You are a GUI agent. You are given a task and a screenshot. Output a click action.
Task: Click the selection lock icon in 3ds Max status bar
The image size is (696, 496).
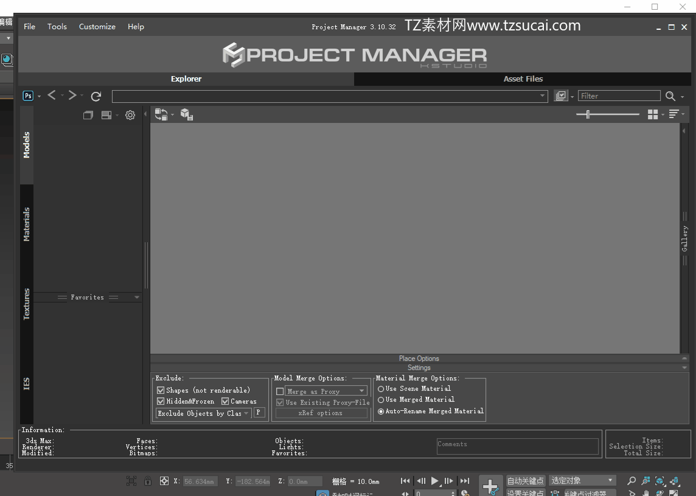point(148,481)
